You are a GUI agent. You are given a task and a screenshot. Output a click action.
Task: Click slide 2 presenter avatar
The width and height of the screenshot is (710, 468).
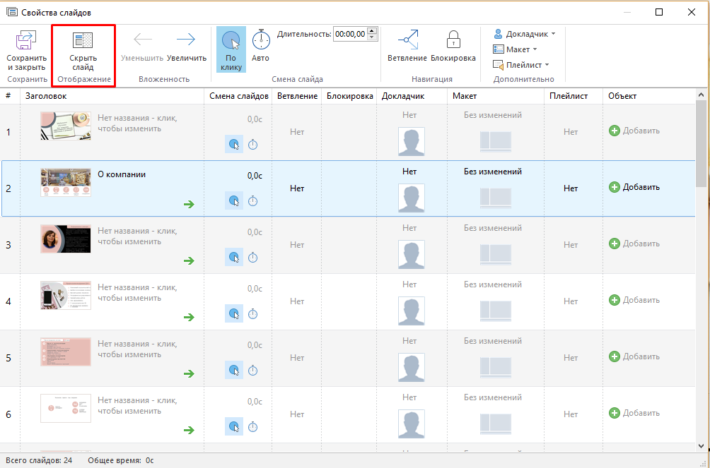(412, 198)
